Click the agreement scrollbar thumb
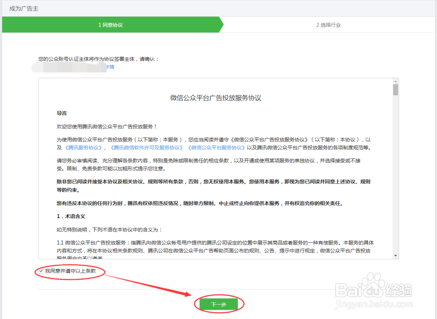The height and width of the screenshot is (319, 437). tap(395, 90)
